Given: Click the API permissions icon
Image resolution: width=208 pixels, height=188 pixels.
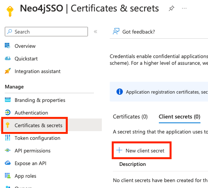Looking at the screenshot, I should point(8,150).
